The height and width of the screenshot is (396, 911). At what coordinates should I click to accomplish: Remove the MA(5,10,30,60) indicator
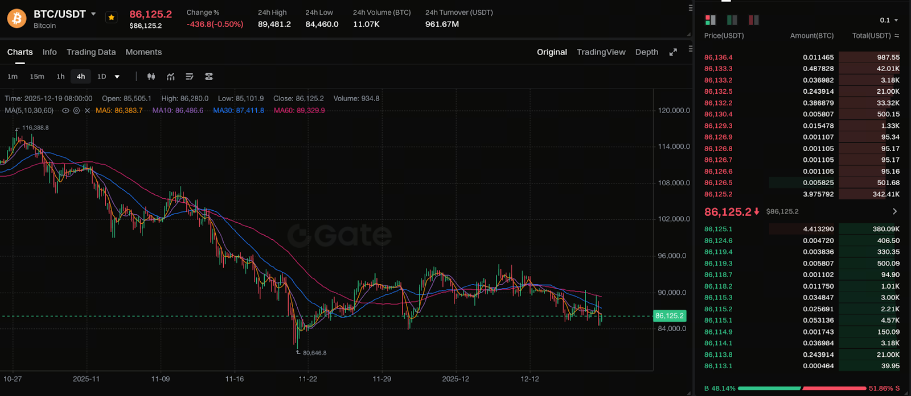tap(87, 111)
